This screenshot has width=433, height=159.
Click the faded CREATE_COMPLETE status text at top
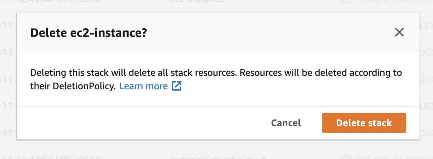point(393,1)
